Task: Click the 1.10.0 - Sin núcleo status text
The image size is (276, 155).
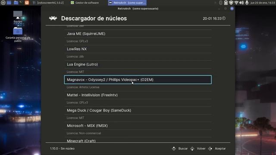Action: (x=62, y=149)
